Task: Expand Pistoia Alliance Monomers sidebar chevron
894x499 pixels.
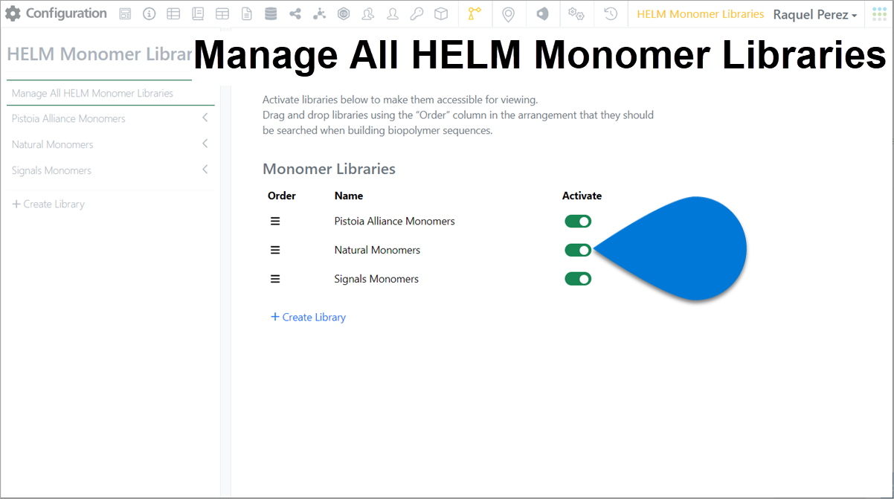Action: tap(205, 117)
